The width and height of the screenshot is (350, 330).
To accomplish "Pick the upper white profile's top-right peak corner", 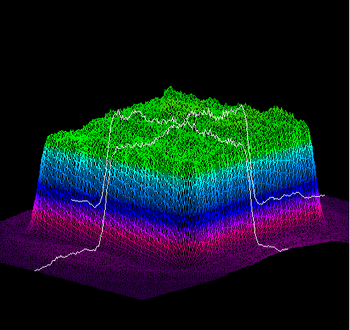I will pyautogui.click(x=241, y=106).
